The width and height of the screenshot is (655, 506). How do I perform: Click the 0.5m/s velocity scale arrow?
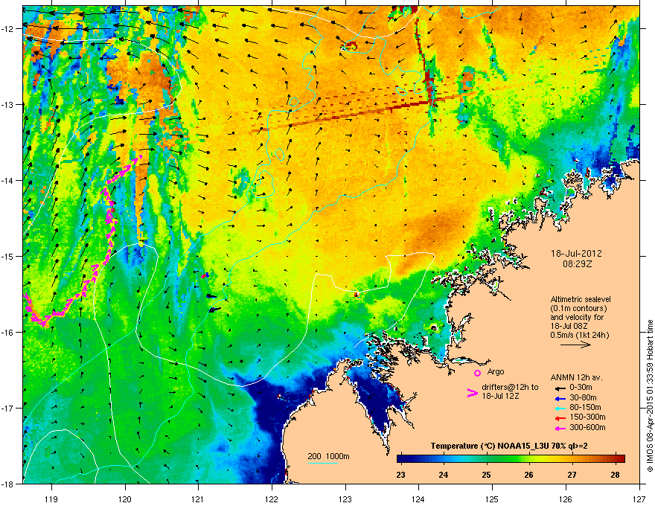click(x=575, y=345)
